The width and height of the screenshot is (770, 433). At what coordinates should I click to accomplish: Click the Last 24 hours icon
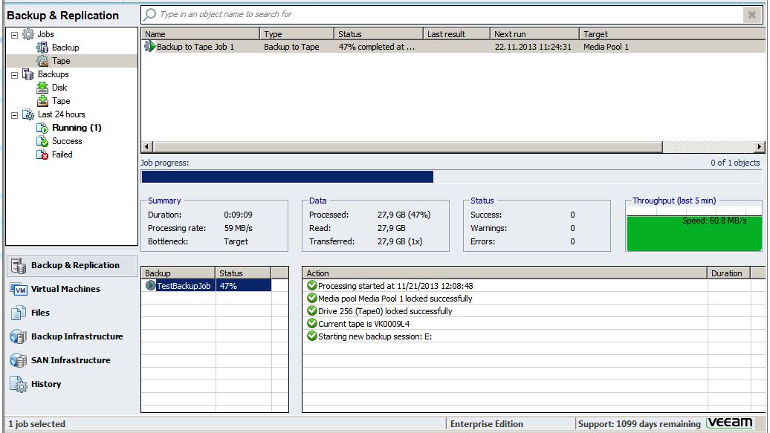click(28, 114)
